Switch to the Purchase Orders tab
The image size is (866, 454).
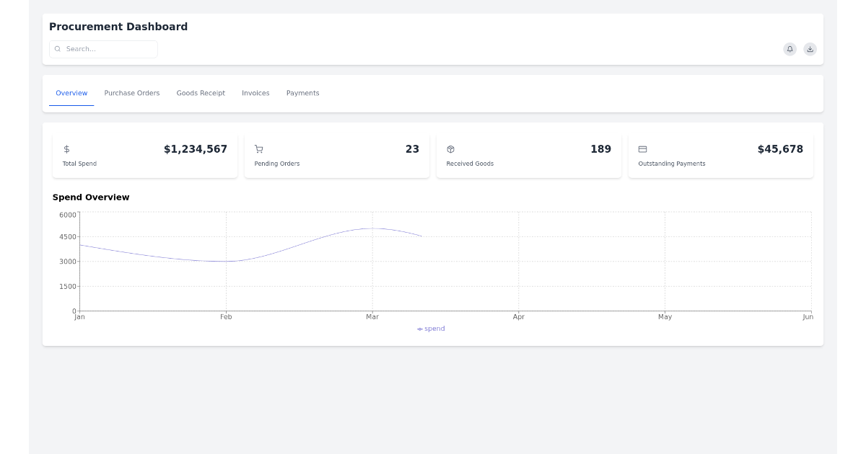[x=132, y=93]
